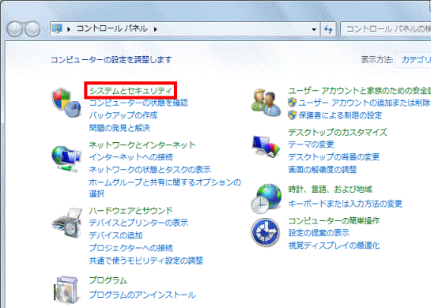Expand the address bar history dropdown arrow

(x=314, y=29)
